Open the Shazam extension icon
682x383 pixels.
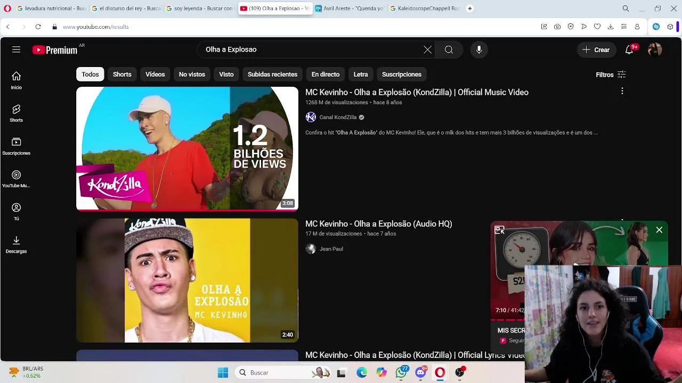coord(656,27)
